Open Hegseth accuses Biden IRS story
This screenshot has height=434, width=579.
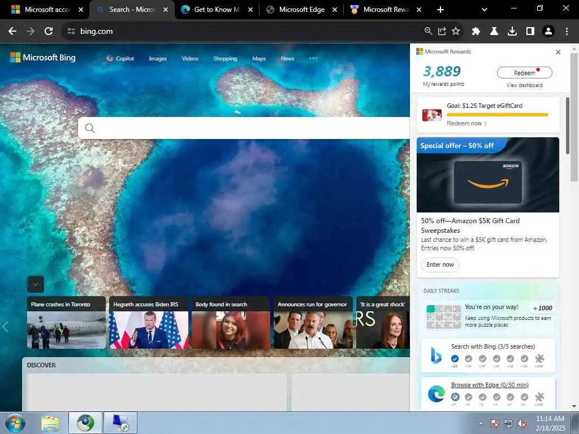click(x=149, y=323)
